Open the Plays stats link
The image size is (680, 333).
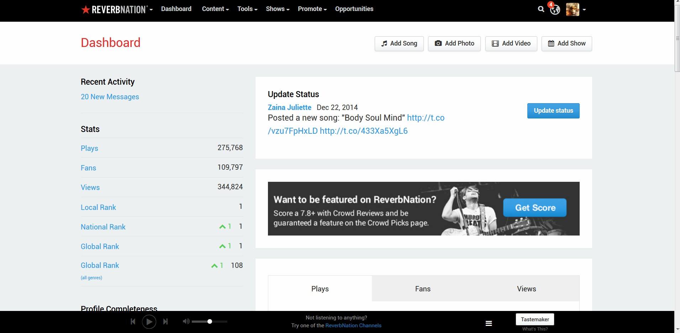coord(89,148)
